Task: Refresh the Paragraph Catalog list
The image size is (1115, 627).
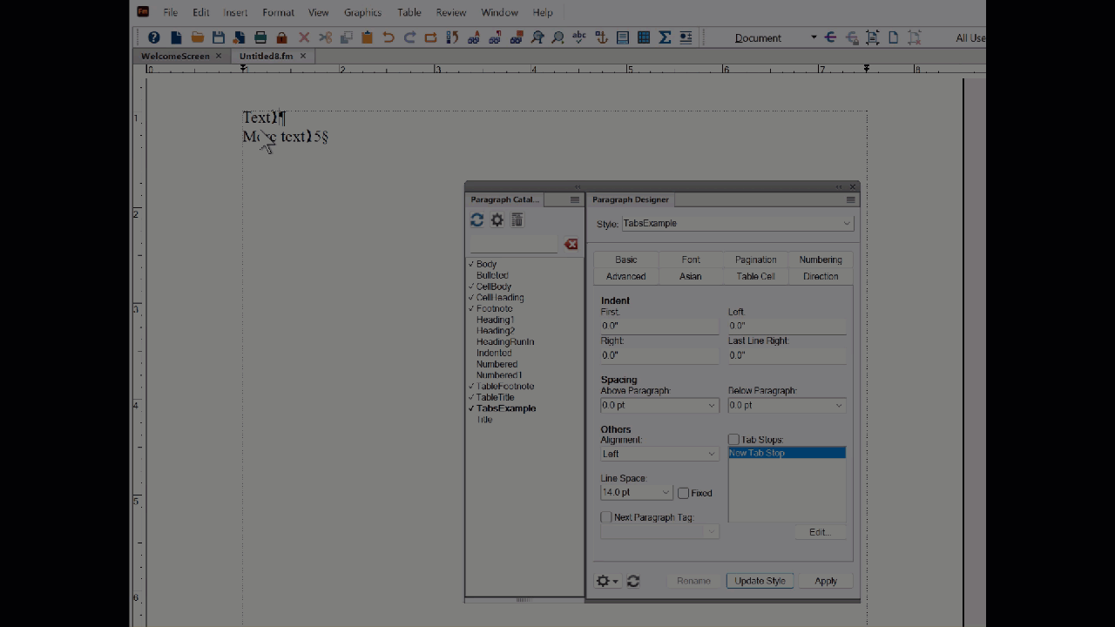Action: 476,220
